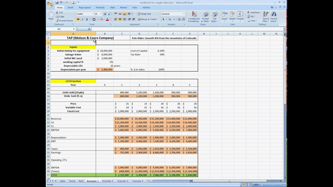Open Conditional Formatting dropdown

point(194,17)
